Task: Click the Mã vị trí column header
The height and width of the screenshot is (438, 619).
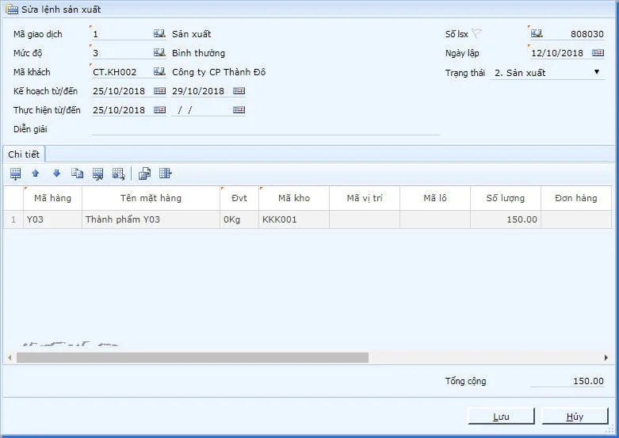Action: (x=365, y=198)
